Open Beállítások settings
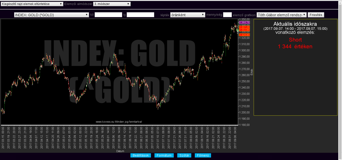 pyautogui.click(x=141, y=156)
